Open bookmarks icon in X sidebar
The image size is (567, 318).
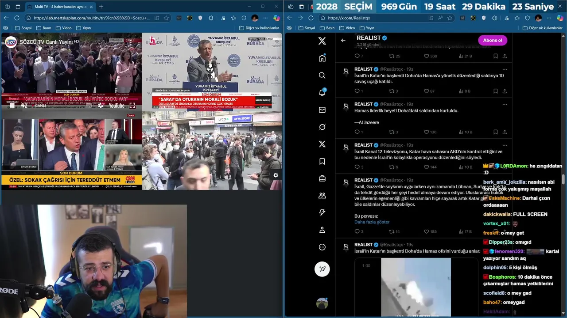coord(322,161)
